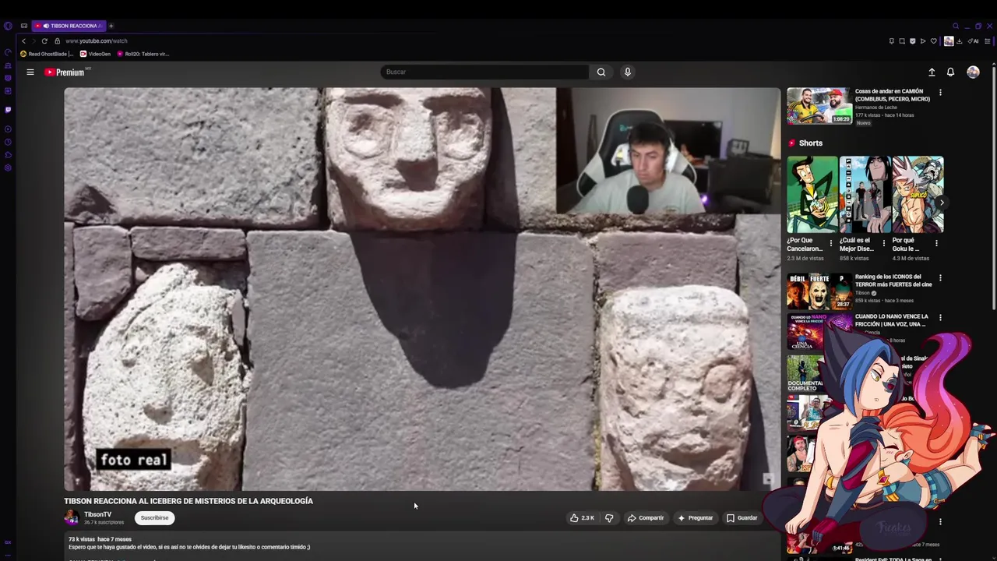Click the Opera logo menu icon
Screen dimensions: 997x561
(8, 26)
